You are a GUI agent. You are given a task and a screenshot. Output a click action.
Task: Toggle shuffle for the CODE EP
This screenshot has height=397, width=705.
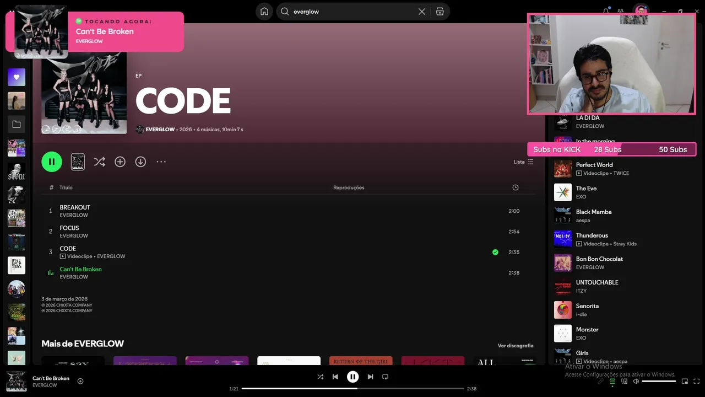pos(99,162)
